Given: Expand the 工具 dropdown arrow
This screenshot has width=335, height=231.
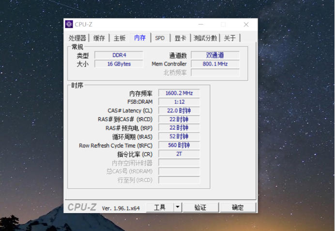Looking at the screenshot, I should click(178, 207).
